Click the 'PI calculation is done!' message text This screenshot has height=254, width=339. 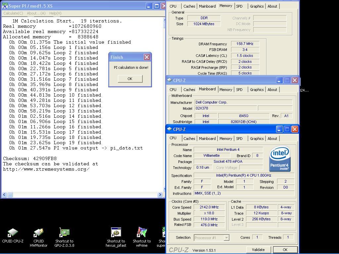(131, 67)
